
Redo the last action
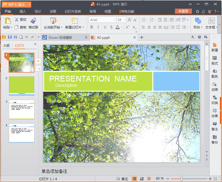click(33, 37)
